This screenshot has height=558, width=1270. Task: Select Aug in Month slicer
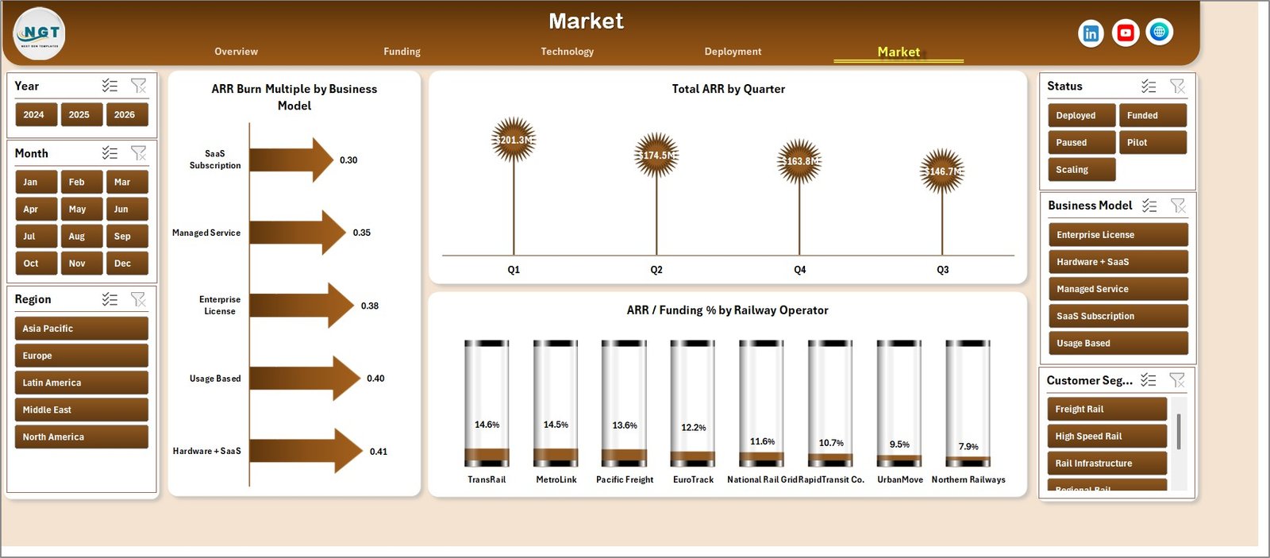(81, 236)
